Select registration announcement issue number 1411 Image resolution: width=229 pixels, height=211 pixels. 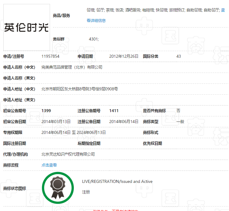114,111
